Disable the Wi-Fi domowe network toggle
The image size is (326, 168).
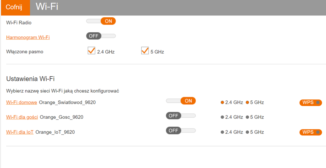pyautogui.click(x=181, y=101)
